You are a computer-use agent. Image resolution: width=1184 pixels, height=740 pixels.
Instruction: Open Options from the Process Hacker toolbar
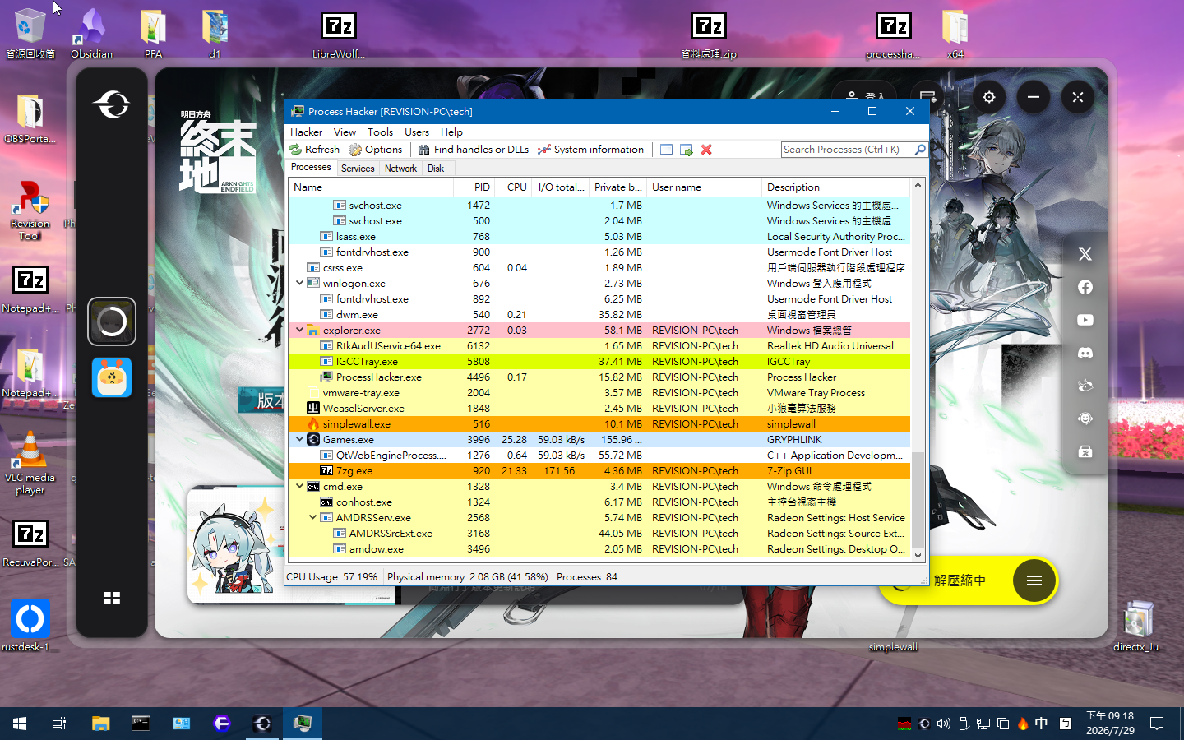376,150
